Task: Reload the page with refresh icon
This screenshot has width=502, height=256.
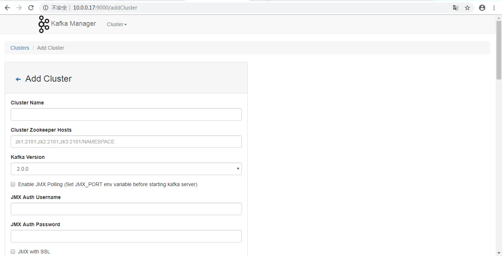Action: coord(31,8)
